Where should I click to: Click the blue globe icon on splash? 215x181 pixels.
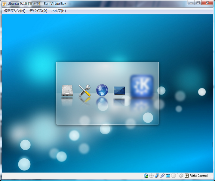102,90
